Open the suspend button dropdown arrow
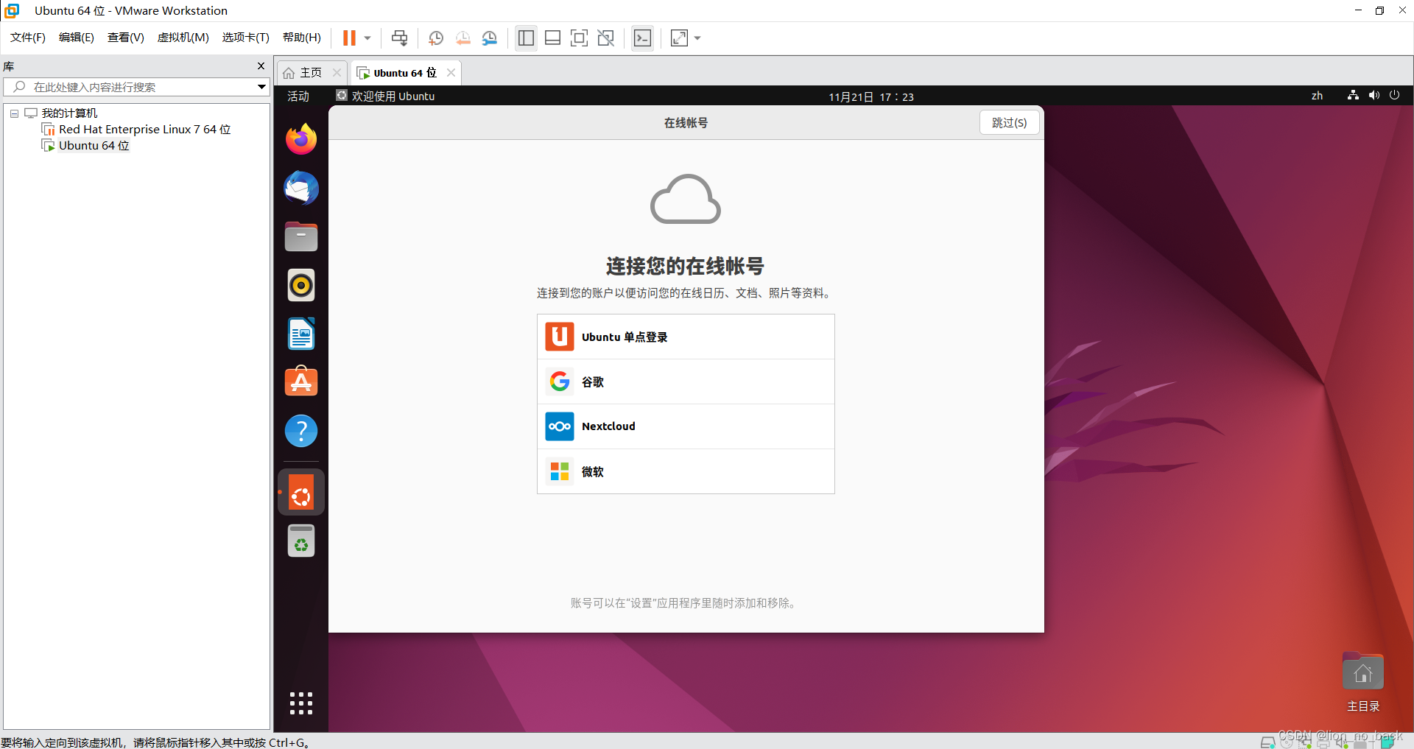Viewport: 1414px width, 749px height. [366, 38]
